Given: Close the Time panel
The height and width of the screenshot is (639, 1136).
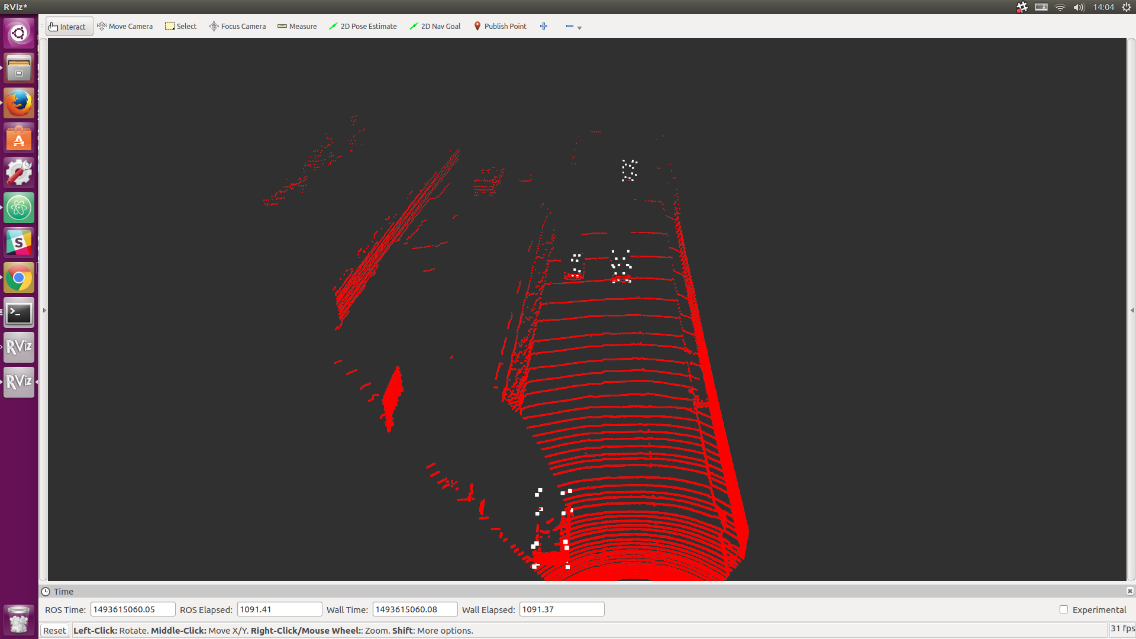Looking at the screenshot, I should coord(1129,591).
